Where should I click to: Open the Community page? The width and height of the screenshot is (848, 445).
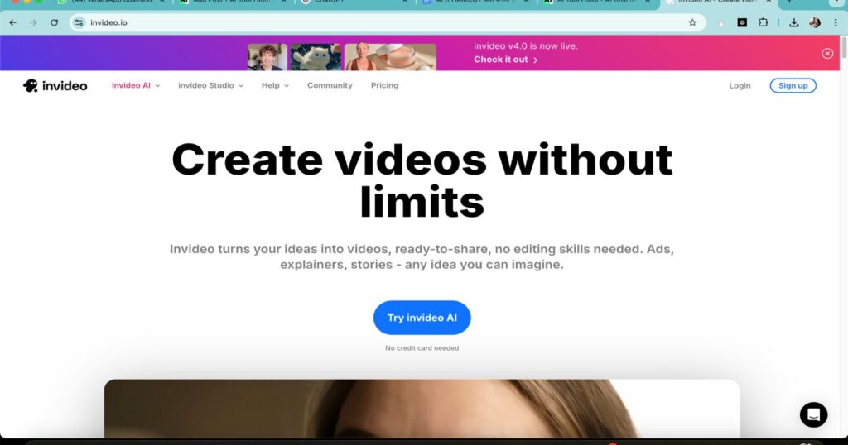(x=330, y=85)
